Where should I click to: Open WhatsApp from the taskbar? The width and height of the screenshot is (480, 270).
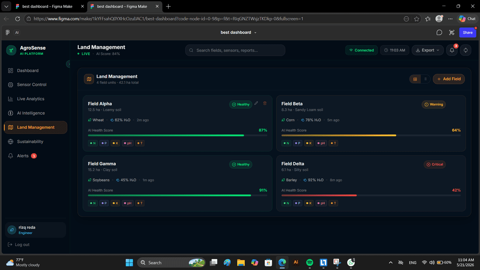coord(351,262)
